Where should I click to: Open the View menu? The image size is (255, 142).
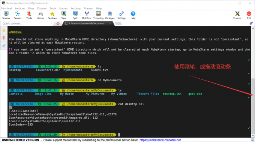[x=31, y=9]
